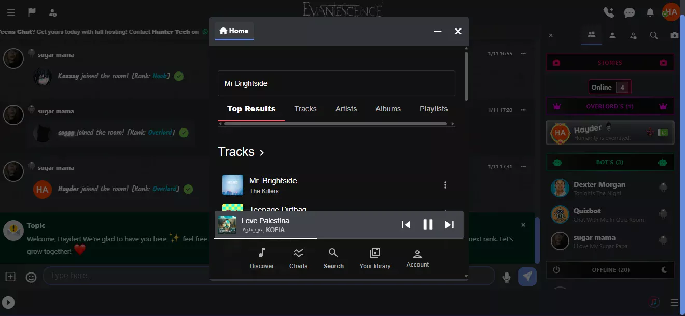Open the Discover music section
Screen dimensions: 685x316
coord(261,258)
